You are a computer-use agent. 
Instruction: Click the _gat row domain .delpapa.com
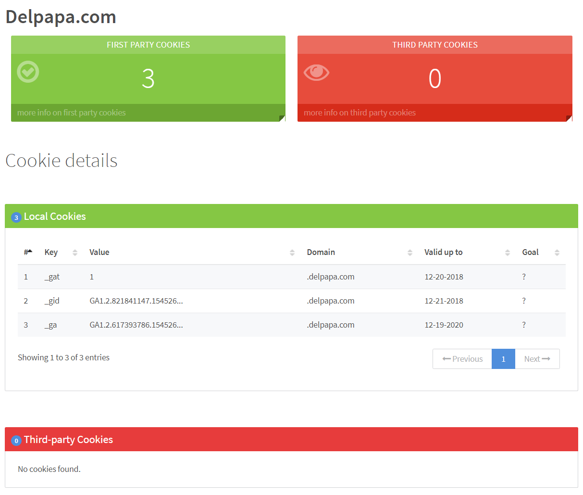(331, 277)
